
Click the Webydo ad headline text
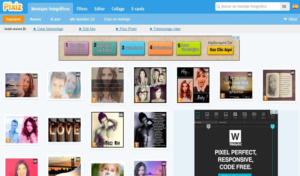pos(235,160)
